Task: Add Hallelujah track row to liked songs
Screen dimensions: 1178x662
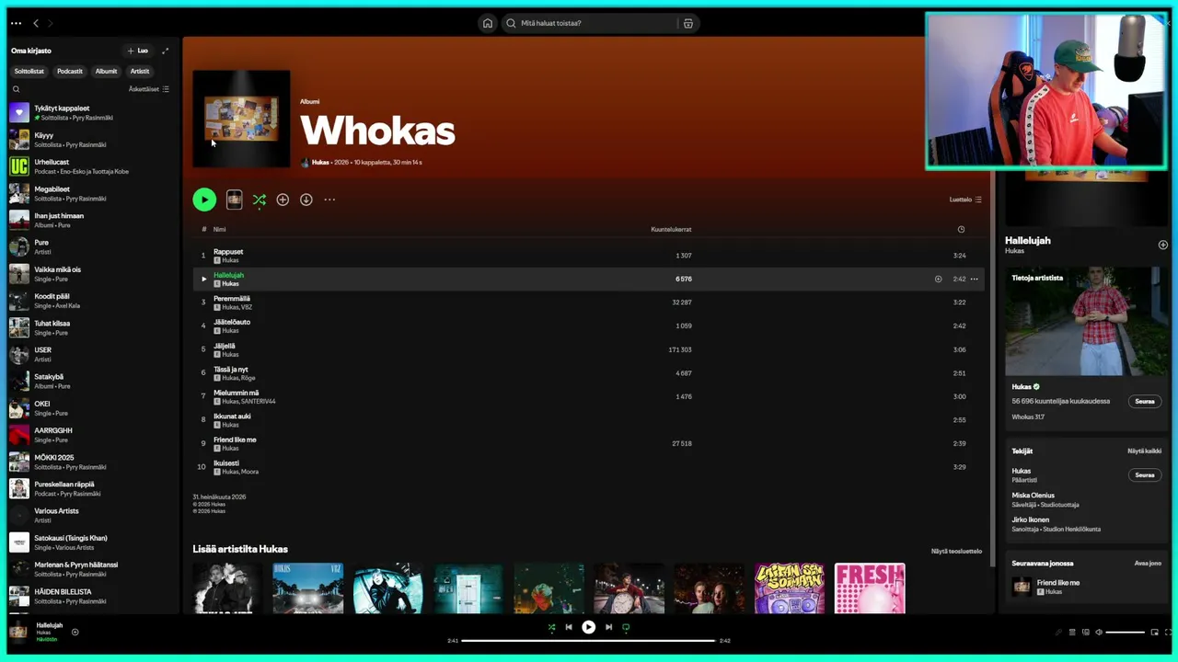Action: [x=938, y=279]
